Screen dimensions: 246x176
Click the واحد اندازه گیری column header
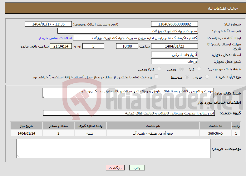point(90,126)
